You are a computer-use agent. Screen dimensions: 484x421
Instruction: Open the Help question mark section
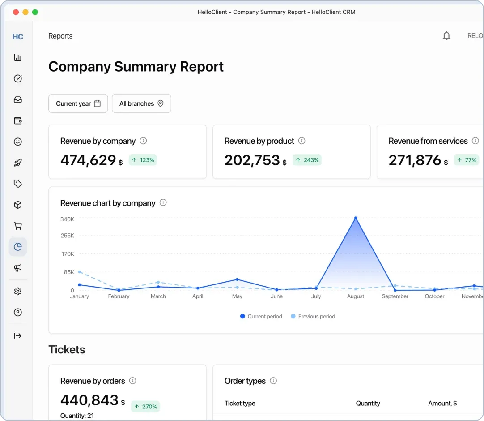click(x=18, y=312)
